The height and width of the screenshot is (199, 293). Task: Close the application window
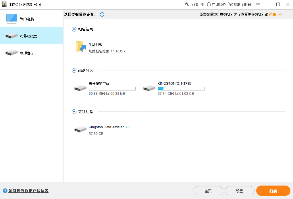(x=288, y=5)
